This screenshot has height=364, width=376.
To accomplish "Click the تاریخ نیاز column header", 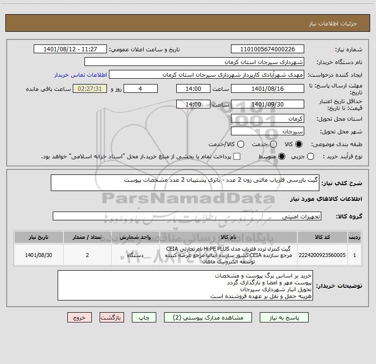I will coord(39,237).
